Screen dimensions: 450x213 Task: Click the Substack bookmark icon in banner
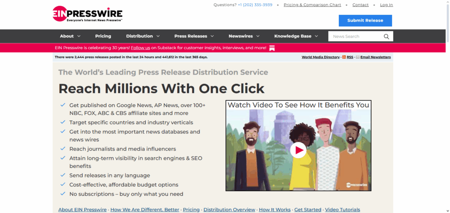tap(272, 48)
